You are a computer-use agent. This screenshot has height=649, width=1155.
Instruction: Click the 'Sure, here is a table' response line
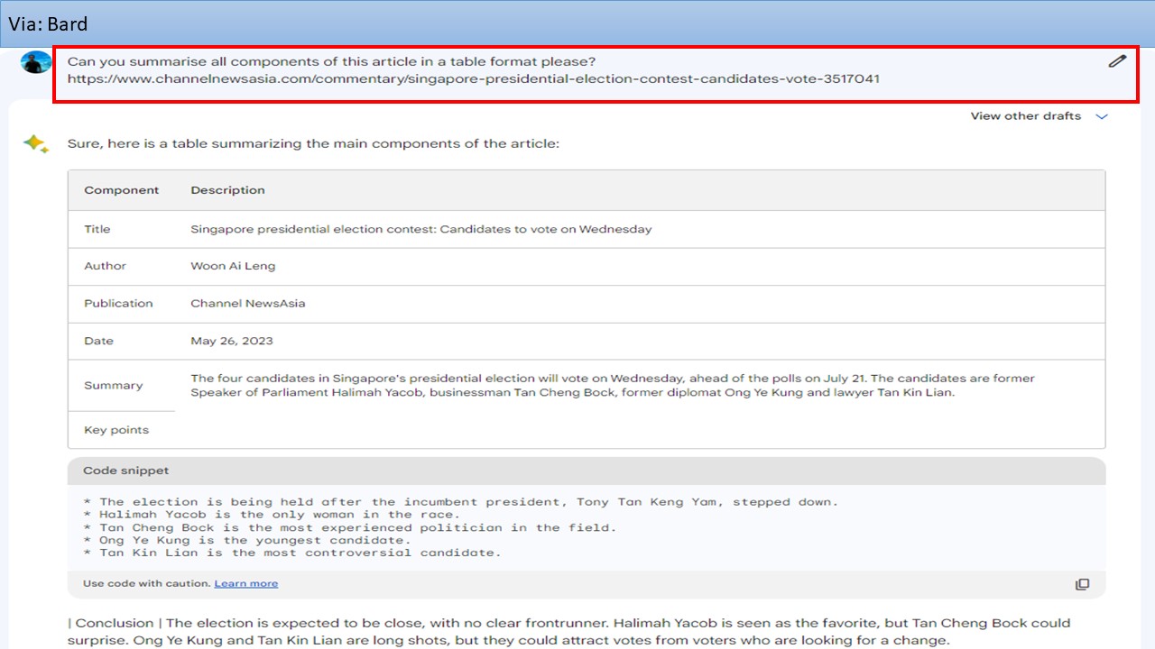[x=313, y=143]
